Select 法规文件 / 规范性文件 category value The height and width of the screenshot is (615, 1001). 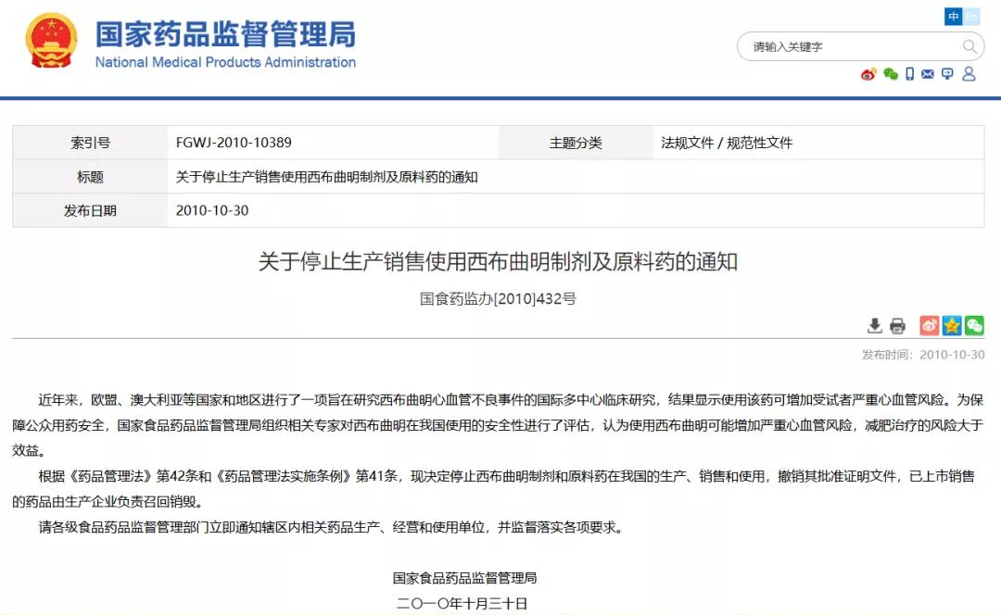pyautogui.click(x=727, y=143)
